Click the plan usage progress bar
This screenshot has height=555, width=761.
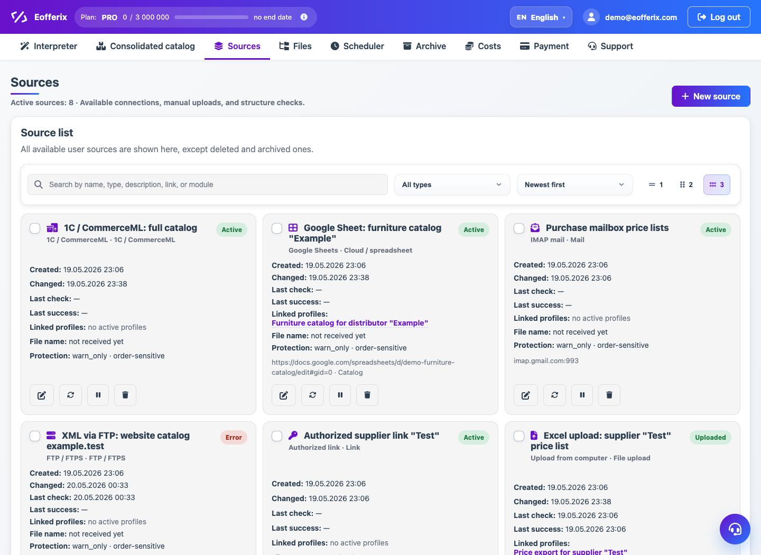tap(211, 17)
